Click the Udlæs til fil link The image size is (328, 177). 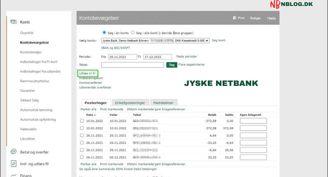[87, 73]
